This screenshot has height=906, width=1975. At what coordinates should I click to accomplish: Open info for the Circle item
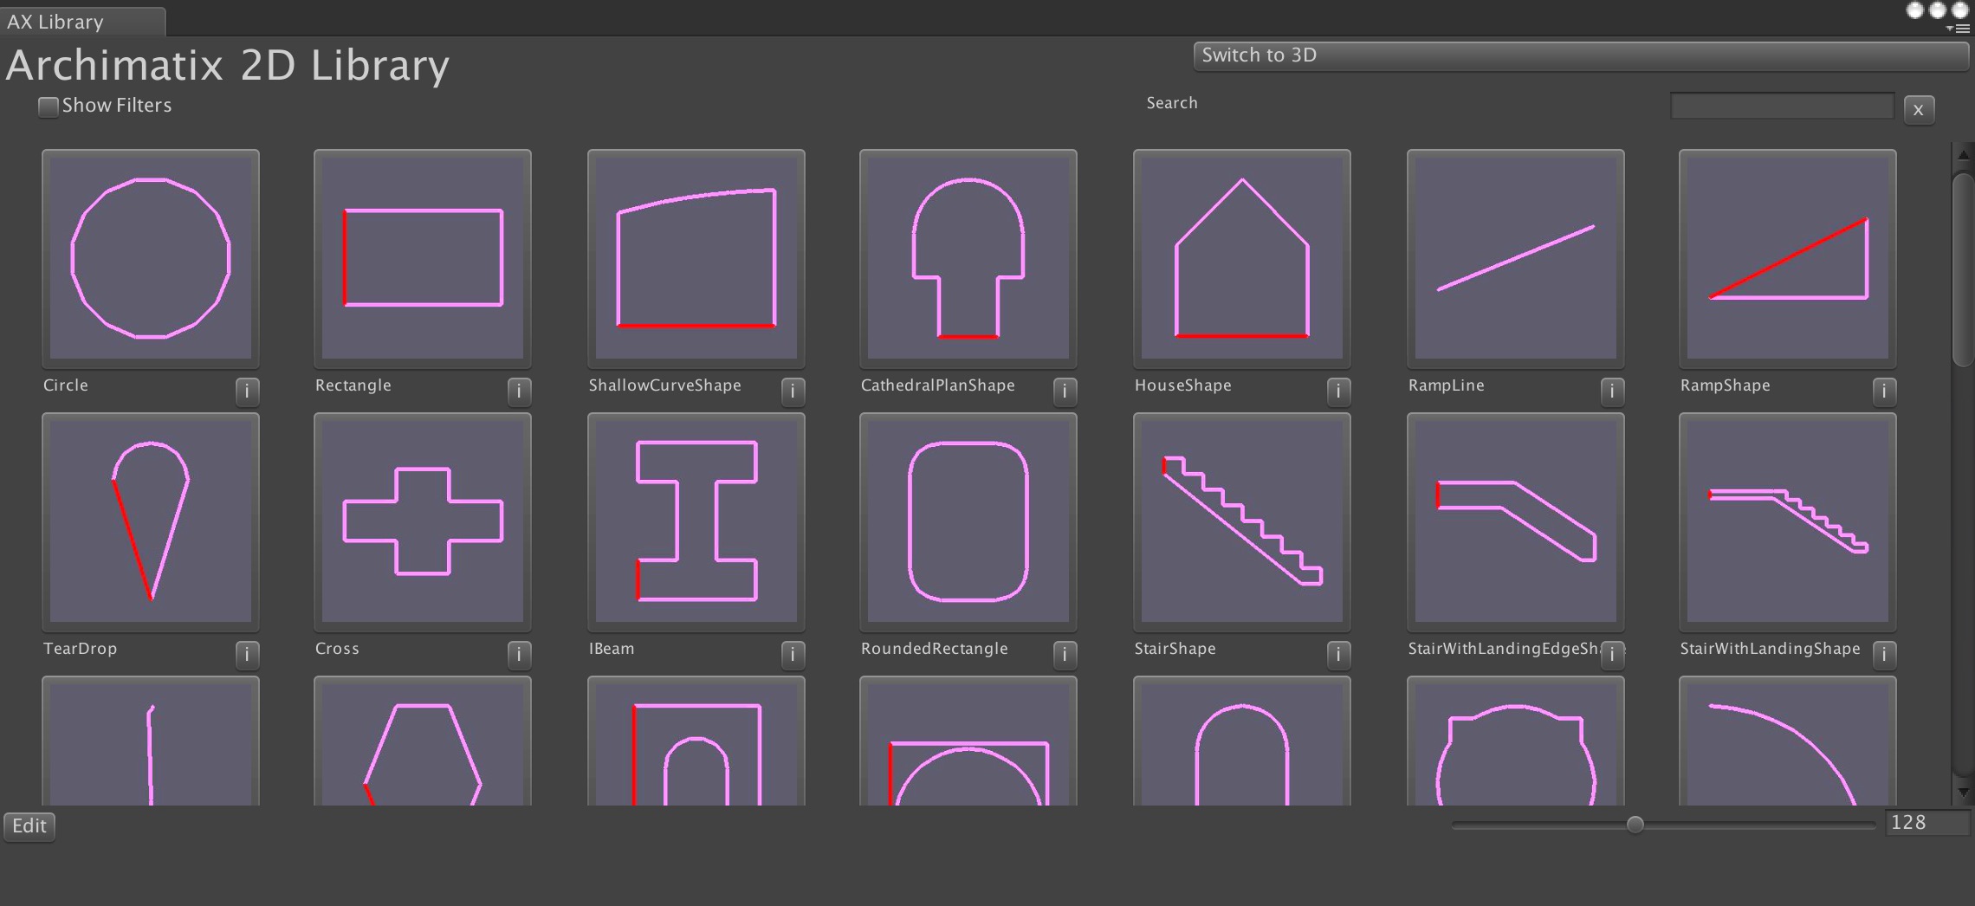247,392
